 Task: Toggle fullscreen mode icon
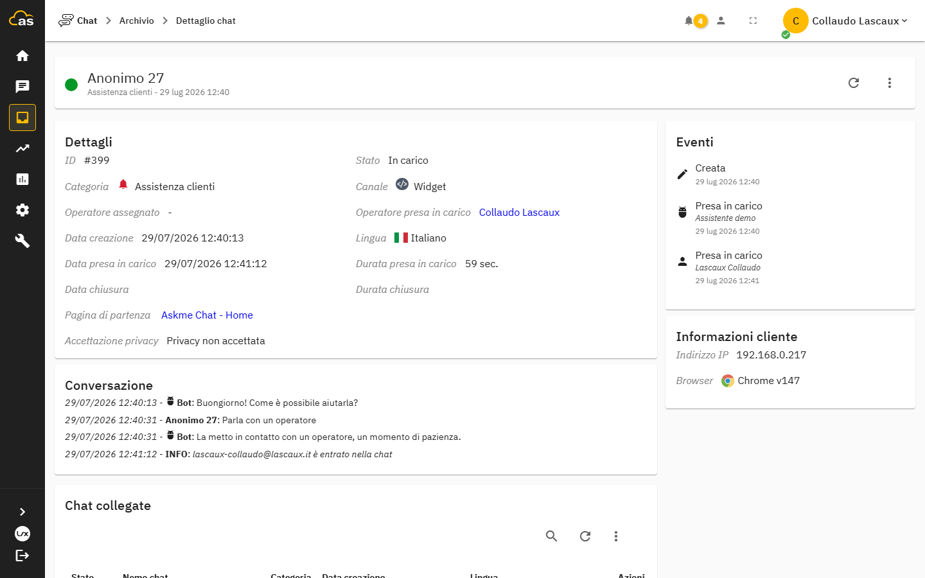[x=753, y=21]
